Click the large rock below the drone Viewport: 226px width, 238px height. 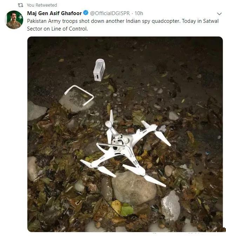(x=134, y=188)
